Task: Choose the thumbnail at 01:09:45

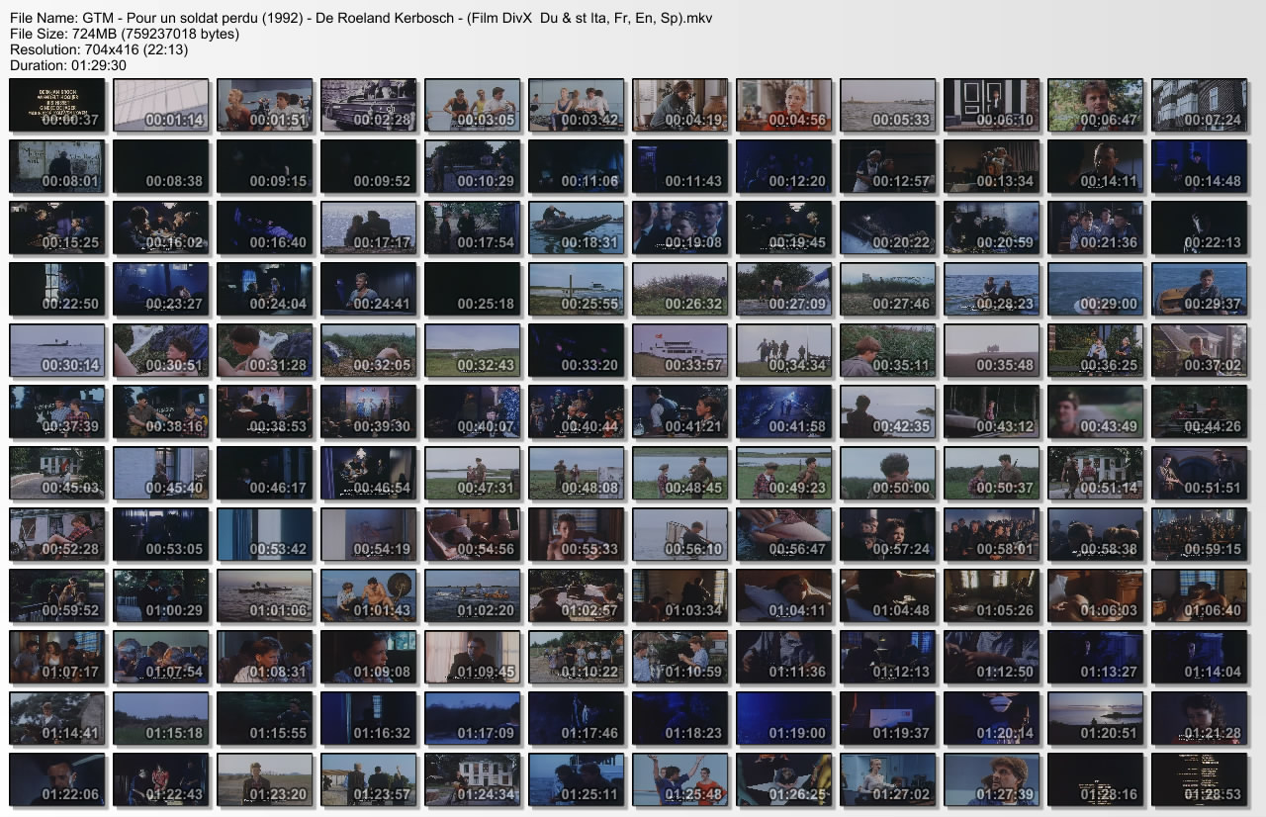Action: (472, 657)
